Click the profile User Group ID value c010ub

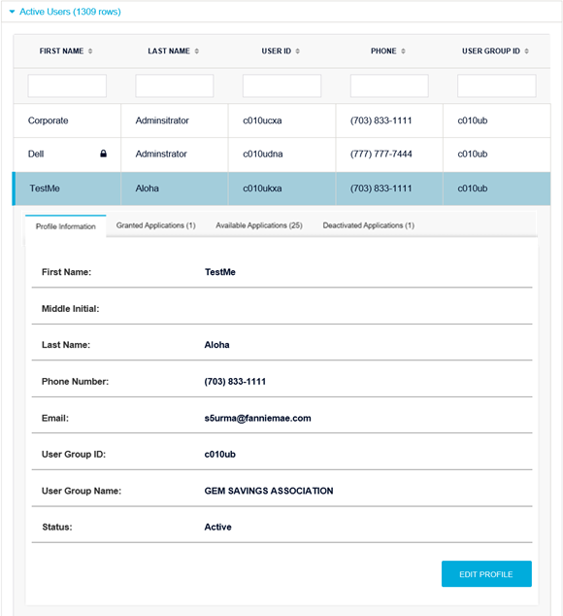tap(219, 454)
